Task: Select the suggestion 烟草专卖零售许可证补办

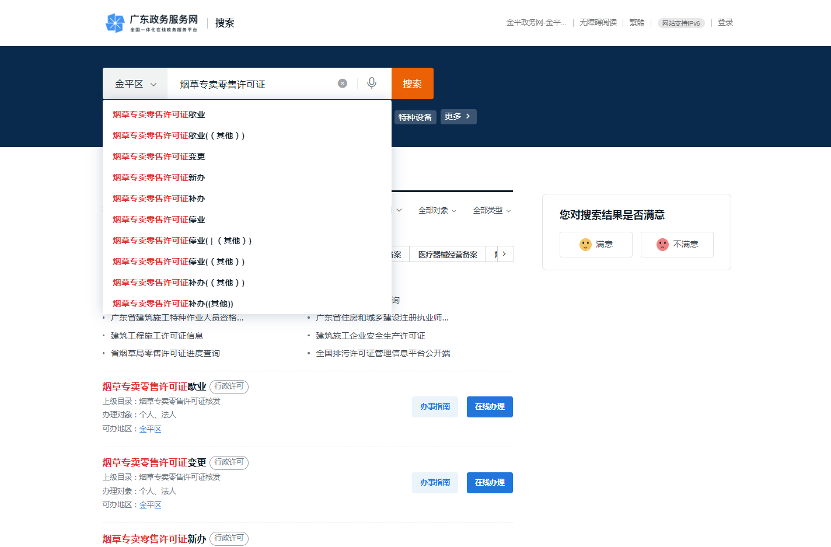Action: coord(247,198)
